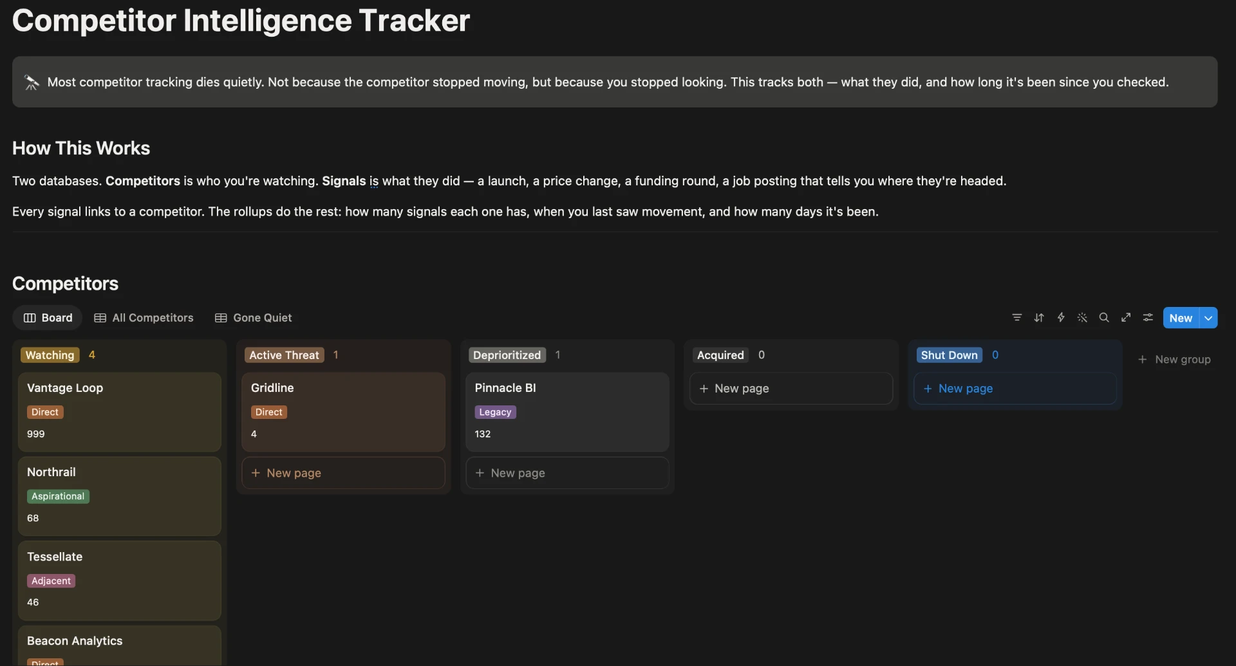Open the Tessellate card

[x=120, y=580]
